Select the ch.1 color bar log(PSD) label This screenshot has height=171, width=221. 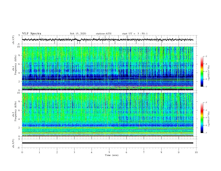pos(209,73)
